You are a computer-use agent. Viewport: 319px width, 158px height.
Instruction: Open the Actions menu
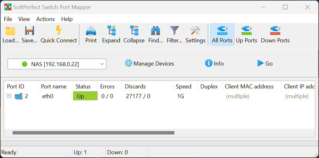point(45,19)
